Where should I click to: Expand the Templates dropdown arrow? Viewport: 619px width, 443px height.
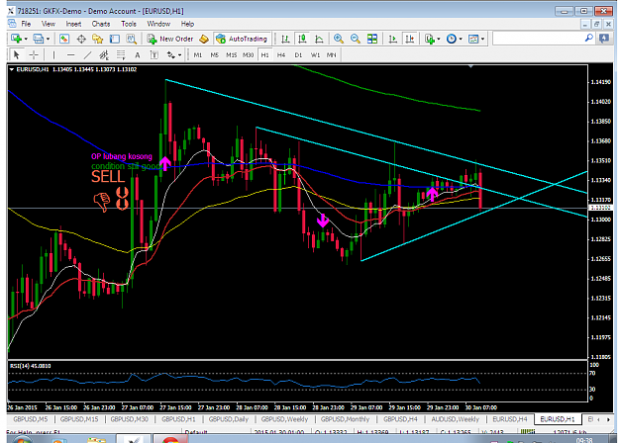482,39
